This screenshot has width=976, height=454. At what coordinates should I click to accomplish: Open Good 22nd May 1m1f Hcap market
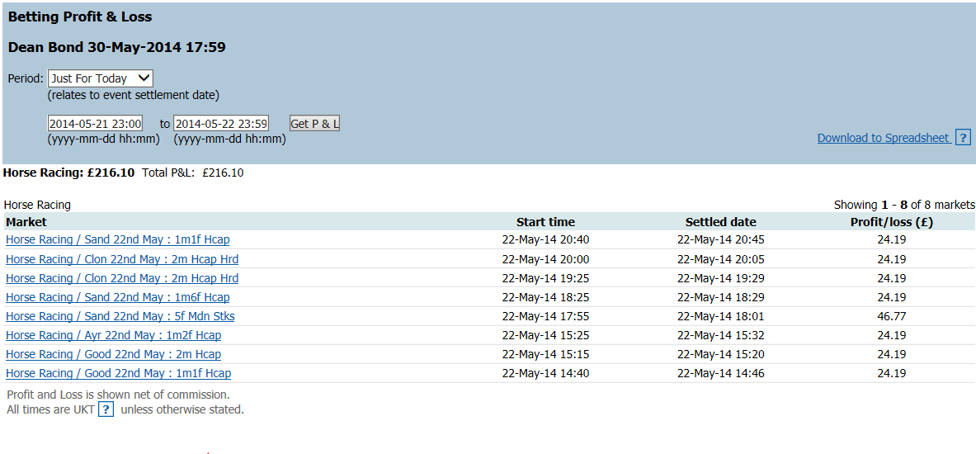pyautogui.click(x=118, y=373)
